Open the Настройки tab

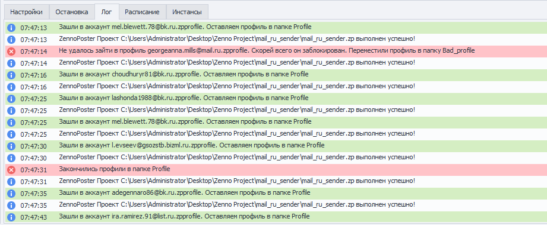click(27, 12)
